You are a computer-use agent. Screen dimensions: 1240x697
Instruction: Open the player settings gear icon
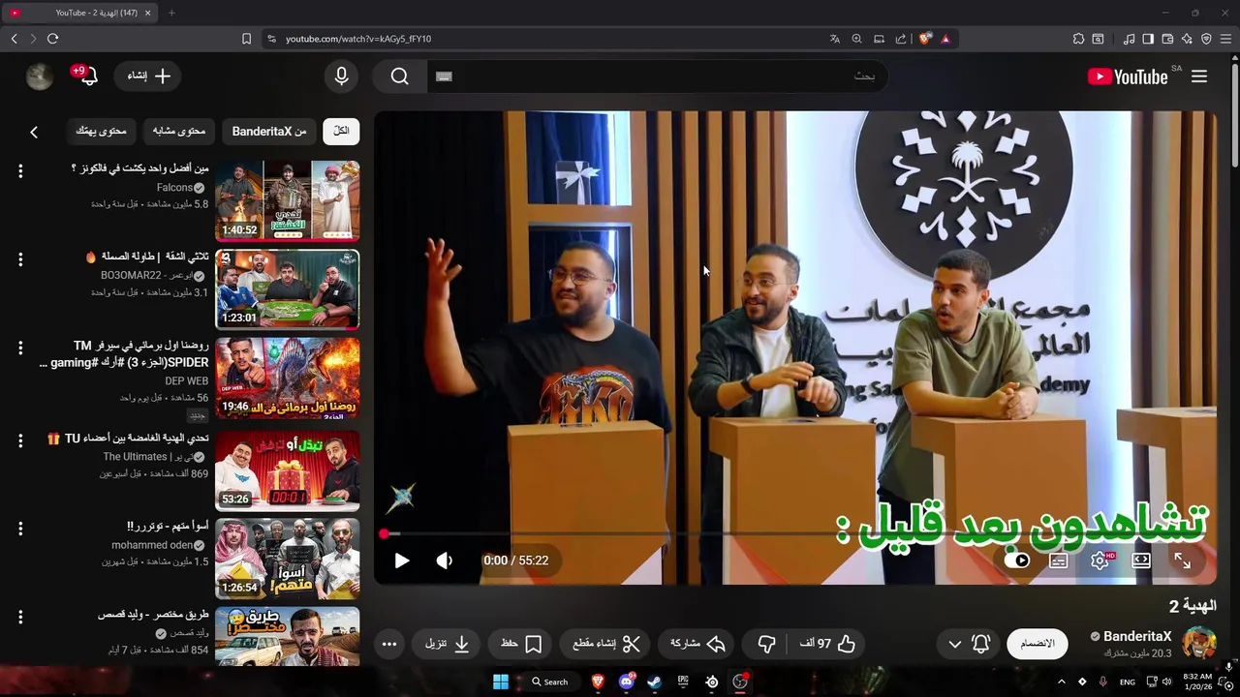click(1100, 561)
